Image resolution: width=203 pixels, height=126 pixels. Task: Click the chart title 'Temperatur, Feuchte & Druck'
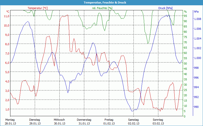(x=105, y=3)
